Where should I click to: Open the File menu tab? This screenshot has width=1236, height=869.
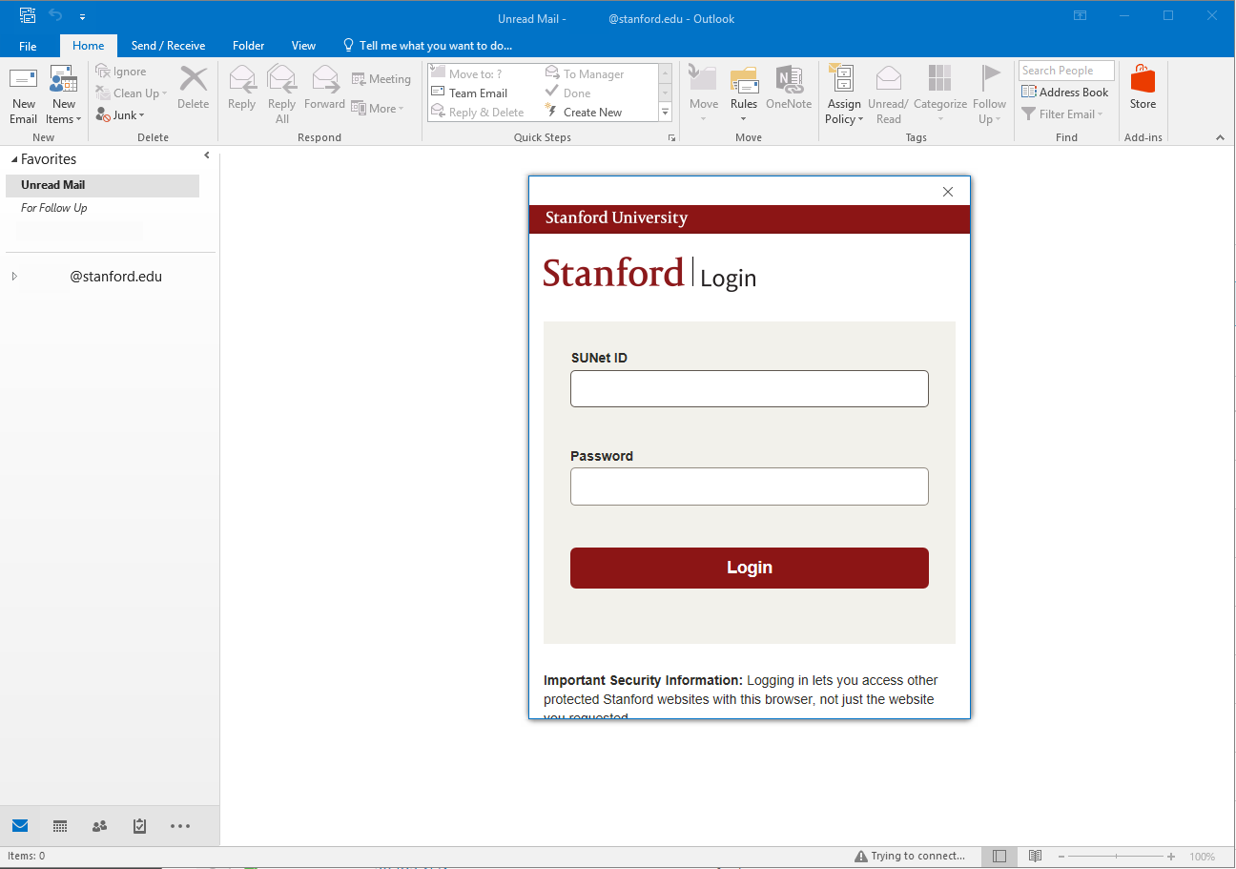click(28, 46)
